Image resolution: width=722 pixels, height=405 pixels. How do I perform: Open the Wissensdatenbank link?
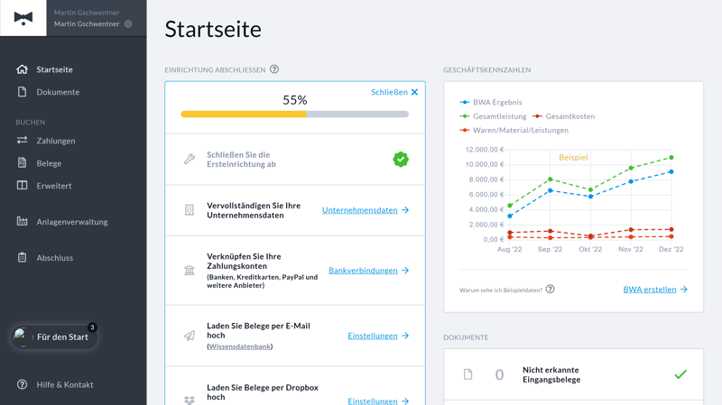click(x=239, y=346)
